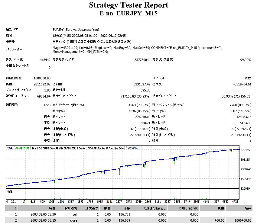Select the close trade row number 2
Viewport: 257px width, 224px height.
tap(129, 220)
